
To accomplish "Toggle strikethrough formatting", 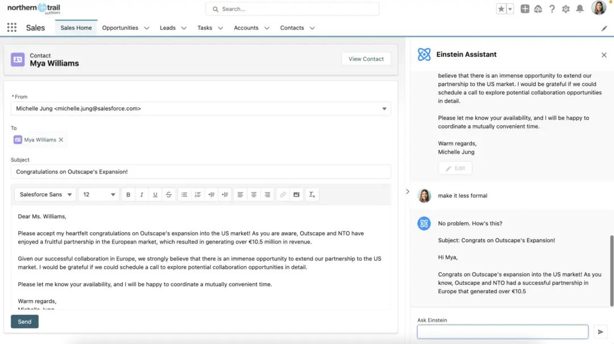I will point(169,194).
